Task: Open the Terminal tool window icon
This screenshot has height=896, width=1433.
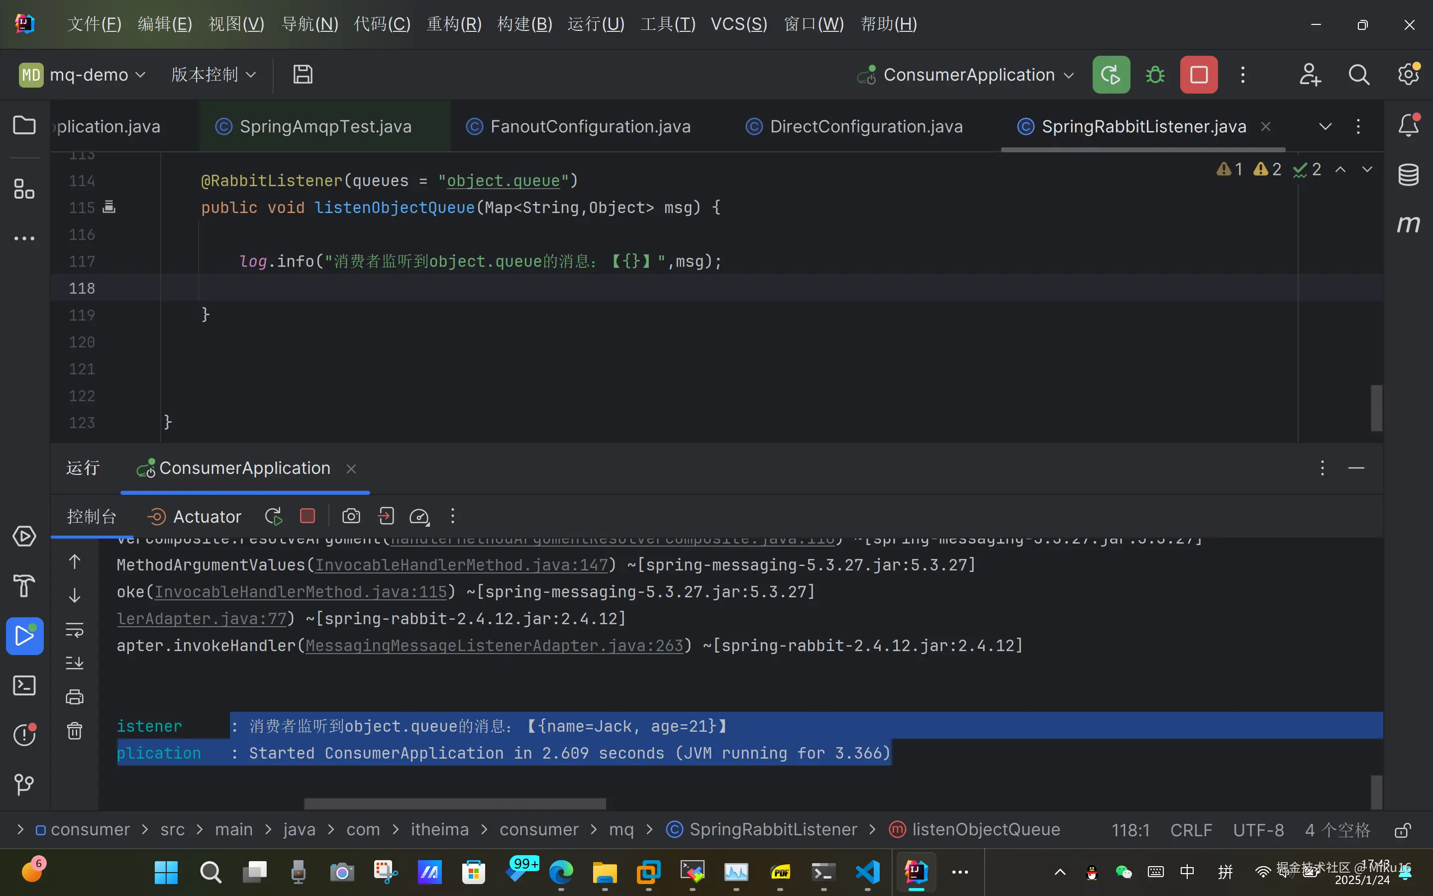Action: click(24, 685)
